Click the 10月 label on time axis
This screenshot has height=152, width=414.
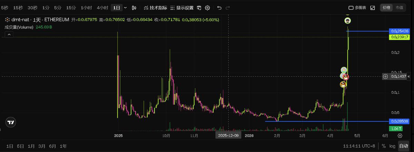point(167,136)
